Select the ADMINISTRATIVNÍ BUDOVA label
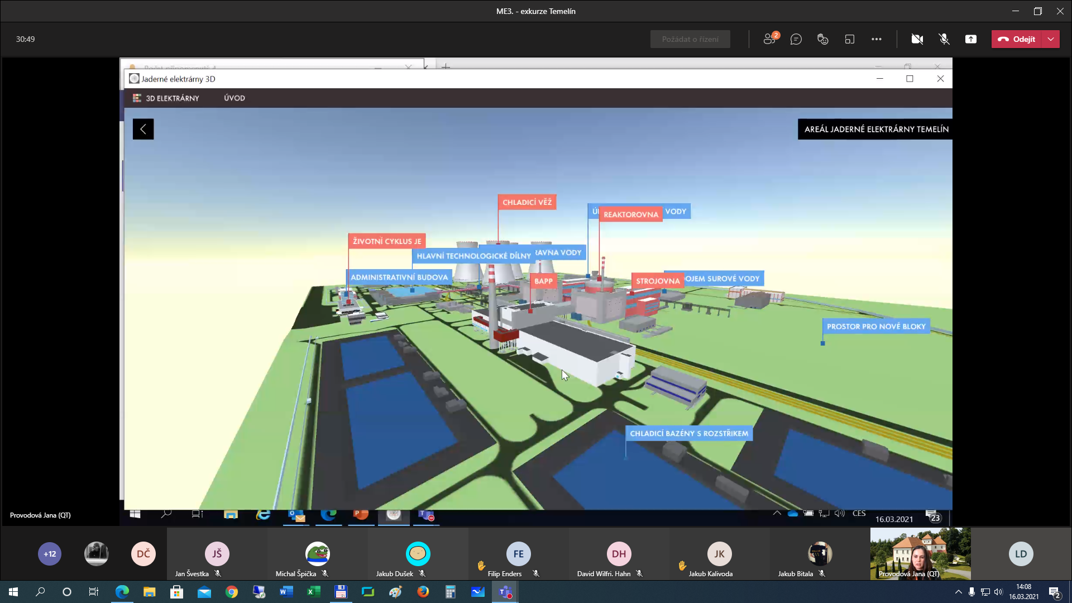The height and width of the screenshot is (603, 1072). (399, 277)
